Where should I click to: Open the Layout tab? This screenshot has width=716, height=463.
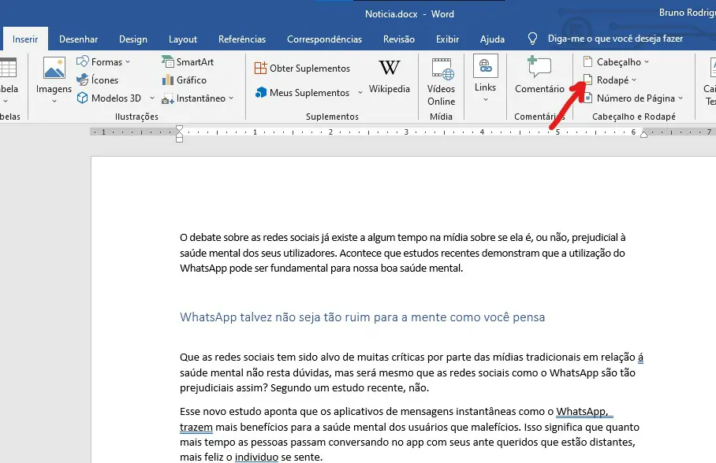183,39
